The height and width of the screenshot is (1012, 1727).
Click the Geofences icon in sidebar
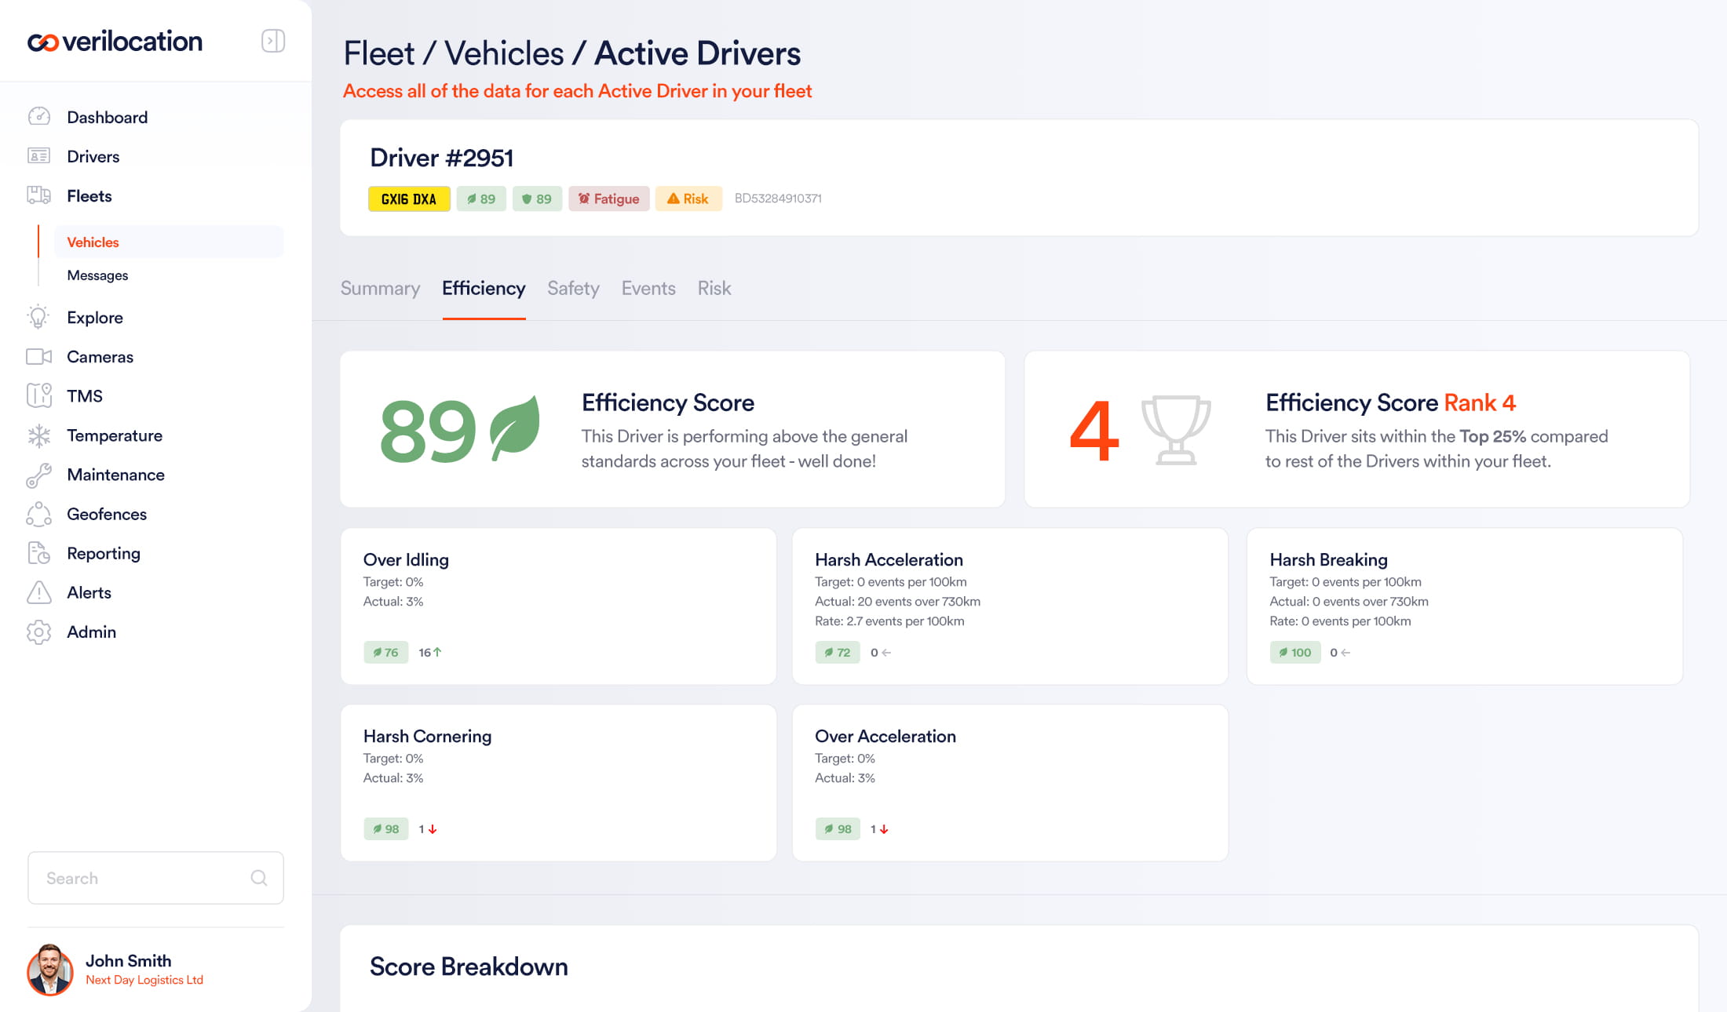coord(38,514)
